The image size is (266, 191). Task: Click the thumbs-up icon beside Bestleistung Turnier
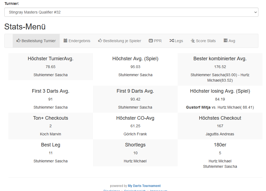(x=18, y=41)
